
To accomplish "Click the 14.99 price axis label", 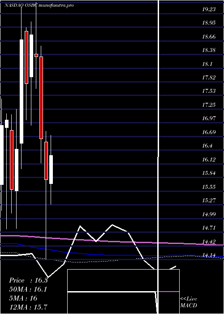I will pos(209,214).
